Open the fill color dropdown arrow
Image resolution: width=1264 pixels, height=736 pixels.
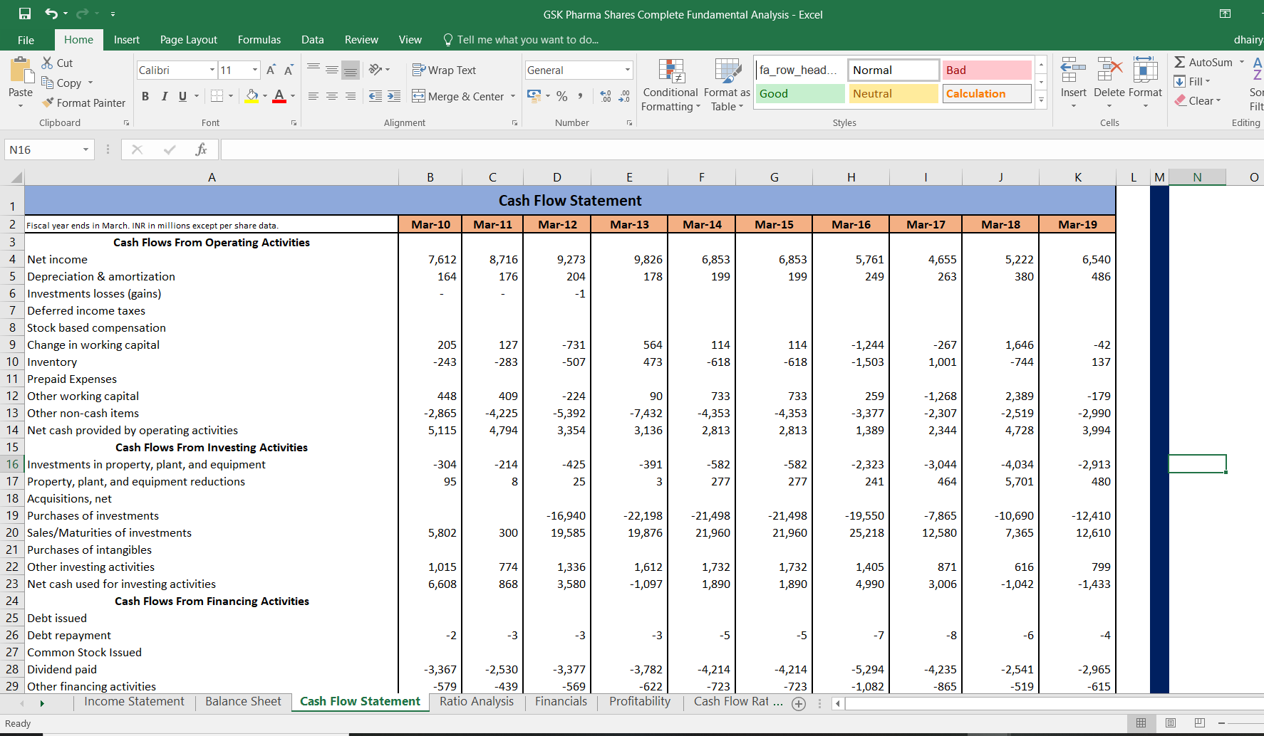point(265,96)
